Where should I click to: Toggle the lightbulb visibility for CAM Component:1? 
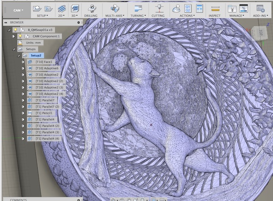pos(20,36)
